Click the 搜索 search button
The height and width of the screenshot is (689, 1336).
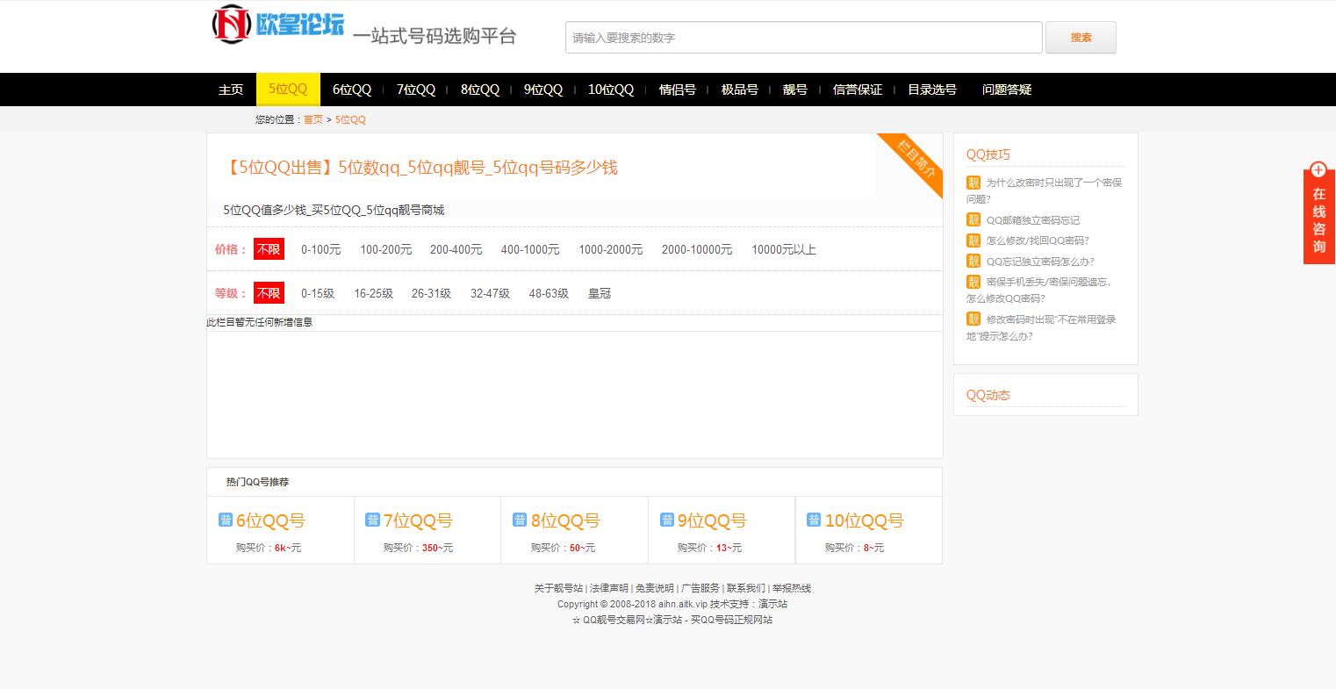click(1081, 37)
